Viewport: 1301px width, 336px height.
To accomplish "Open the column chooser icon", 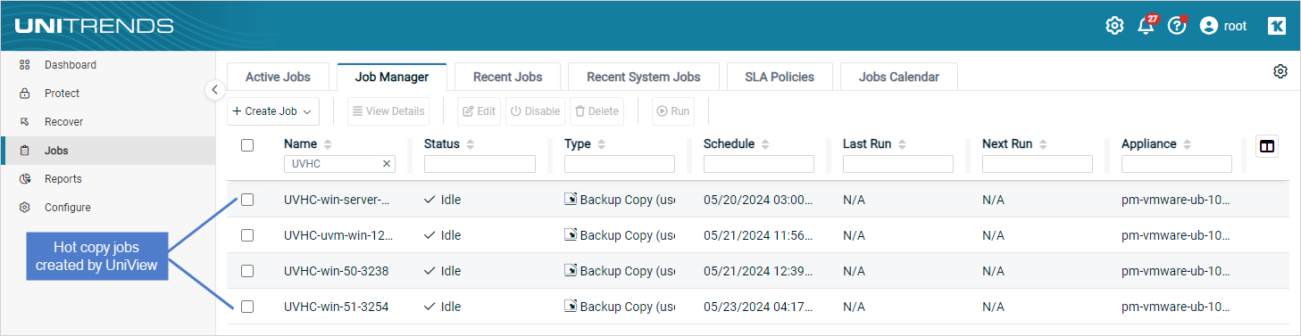I will click(1266, 147).
